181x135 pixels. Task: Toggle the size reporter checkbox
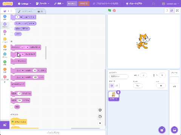(x=12, y=34)
